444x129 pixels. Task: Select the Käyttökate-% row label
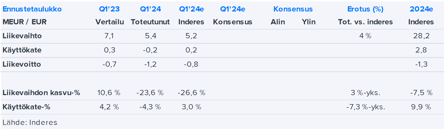pyautogui.click(x=27, y=107)
